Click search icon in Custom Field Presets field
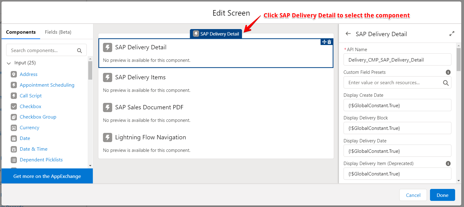The image size is (464, 207). coord(446,83)
